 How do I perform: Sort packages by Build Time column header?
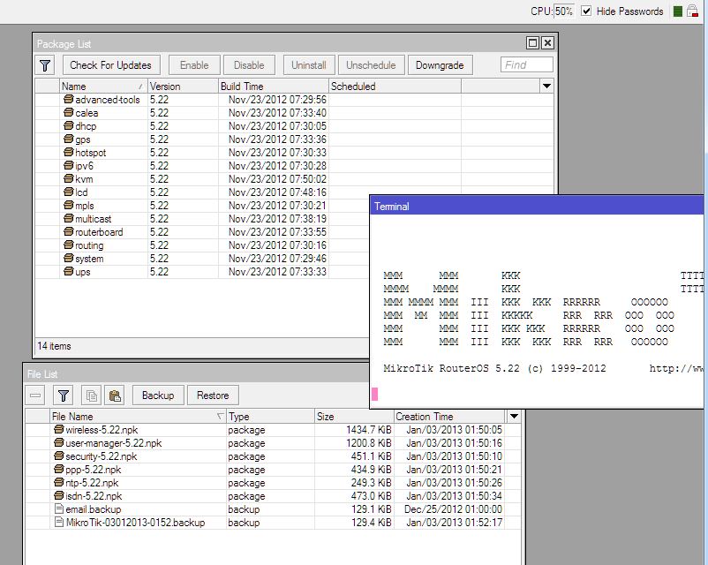coord(273,87)
